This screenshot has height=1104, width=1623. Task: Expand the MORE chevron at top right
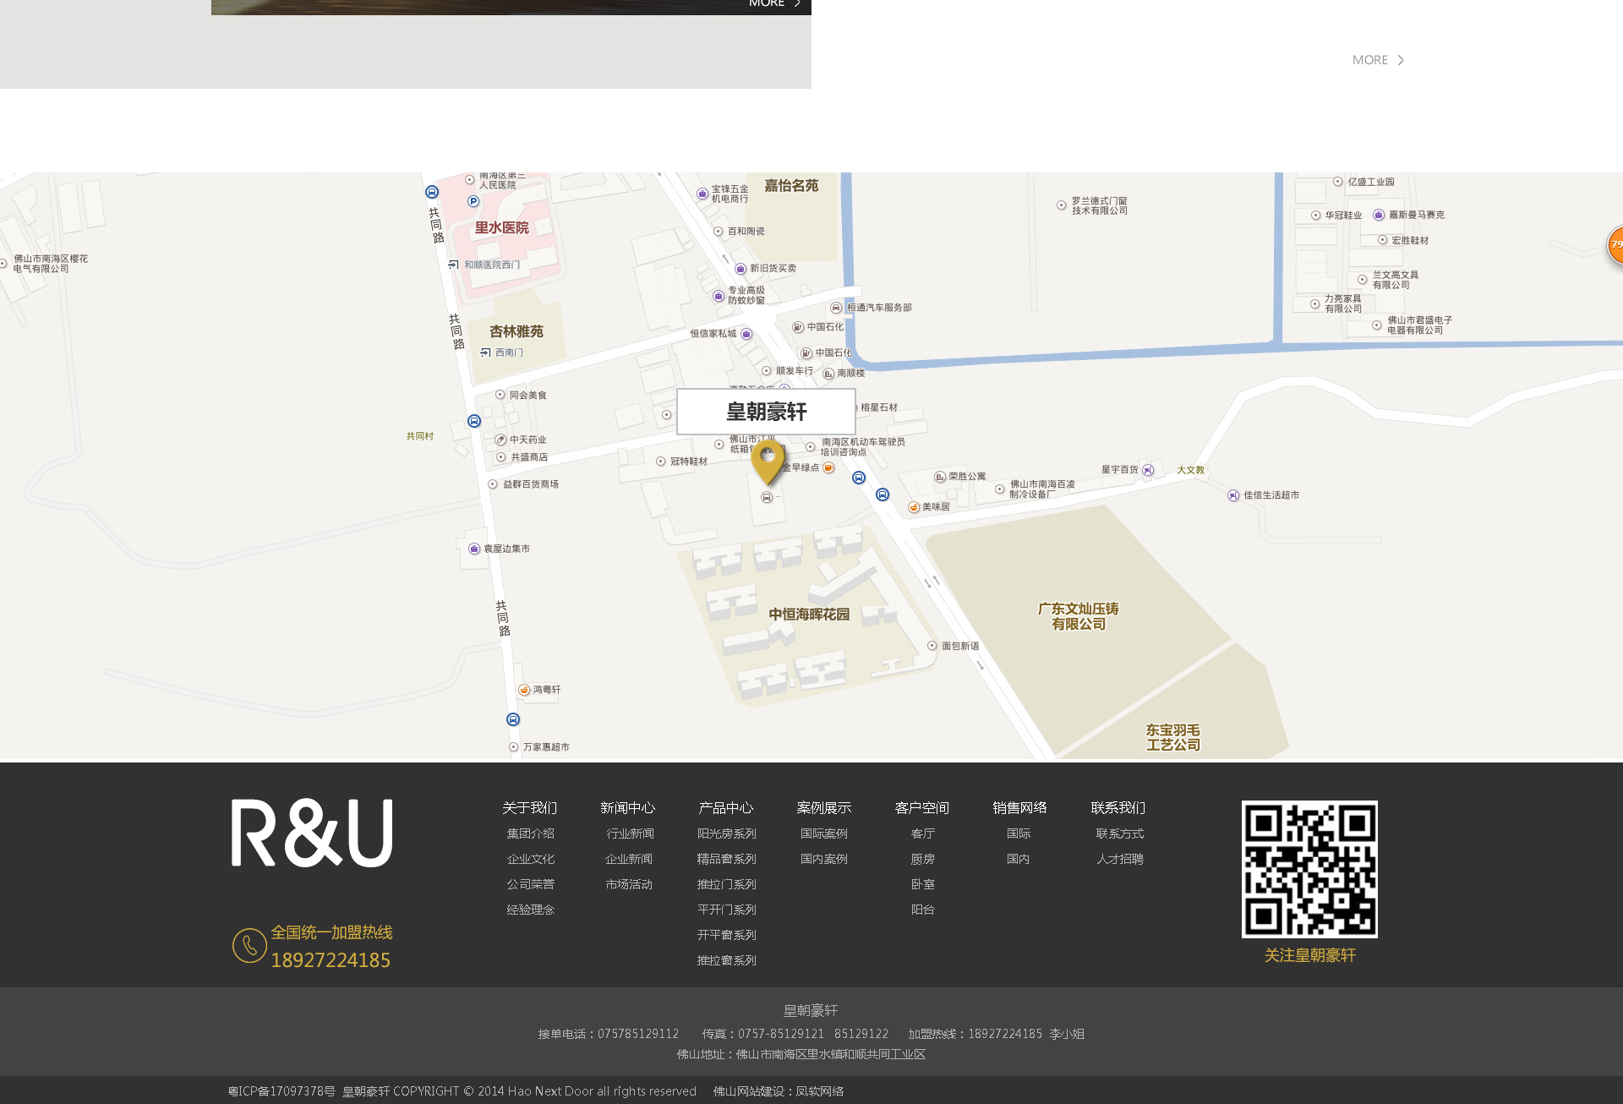pyautogui.click(x=1401, y=60)
